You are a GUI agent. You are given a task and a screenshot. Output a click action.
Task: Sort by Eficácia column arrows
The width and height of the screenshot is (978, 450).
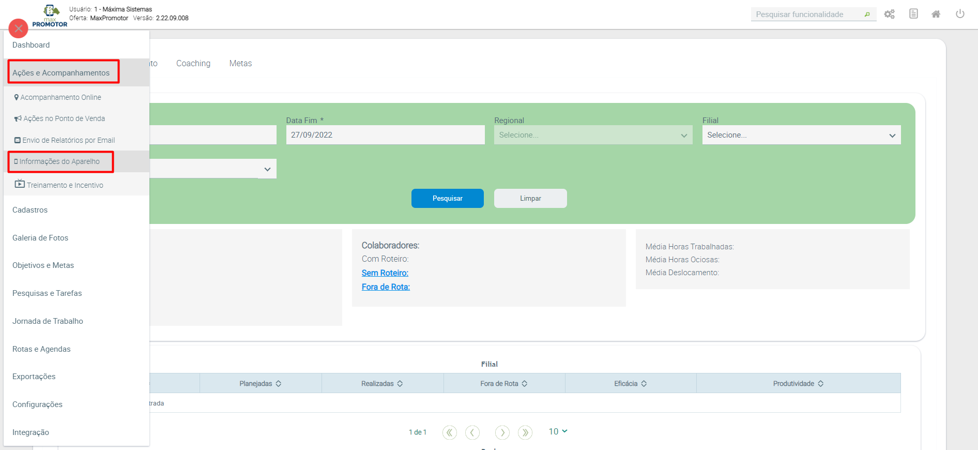(644, 384)
